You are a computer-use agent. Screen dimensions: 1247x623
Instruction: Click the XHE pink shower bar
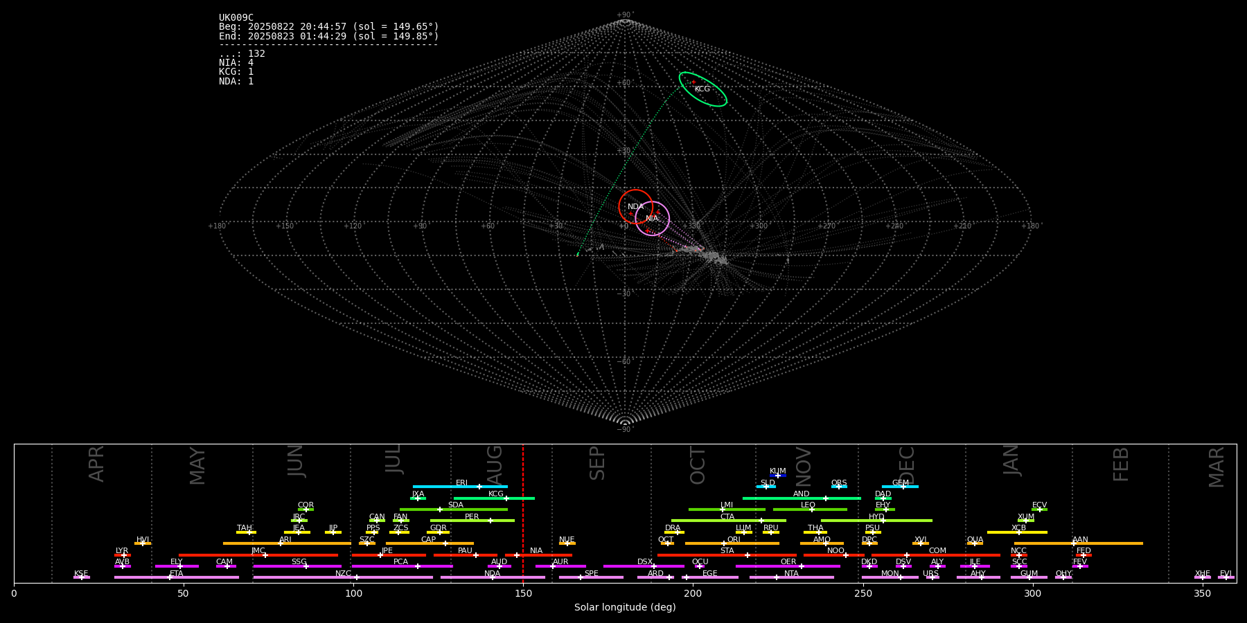coord(1203,577)
